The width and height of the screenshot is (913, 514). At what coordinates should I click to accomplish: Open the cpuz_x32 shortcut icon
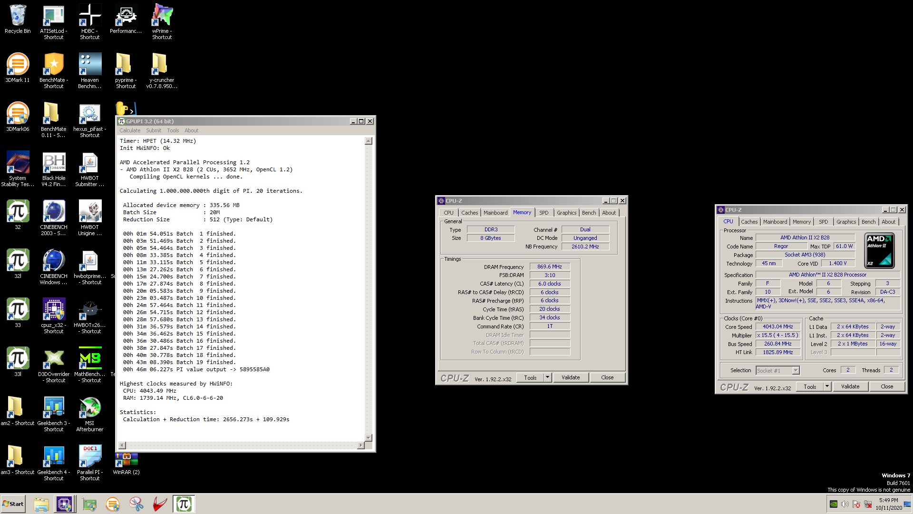pyautogui.click(x=53, y=316)
